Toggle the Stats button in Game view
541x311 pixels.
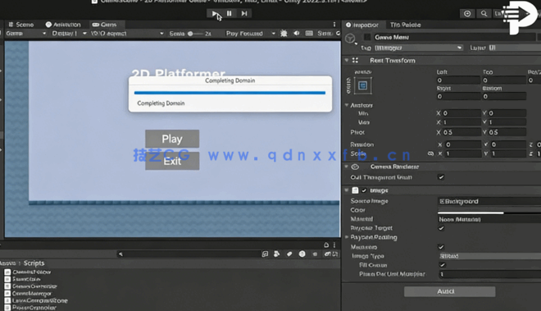324,34
